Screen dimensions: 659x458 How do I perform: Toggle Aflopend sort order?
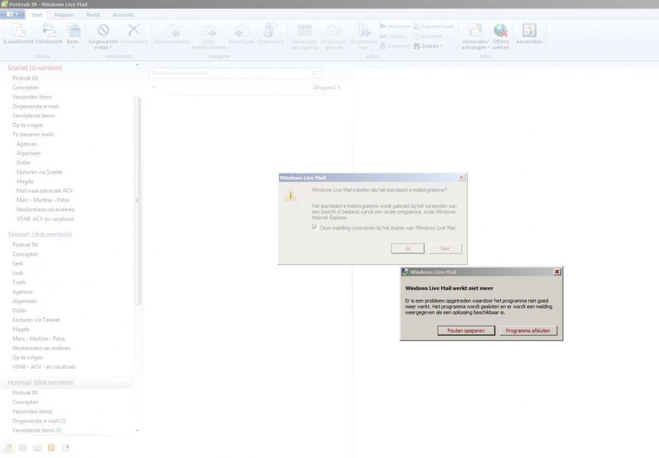click(x=327, y=88)
